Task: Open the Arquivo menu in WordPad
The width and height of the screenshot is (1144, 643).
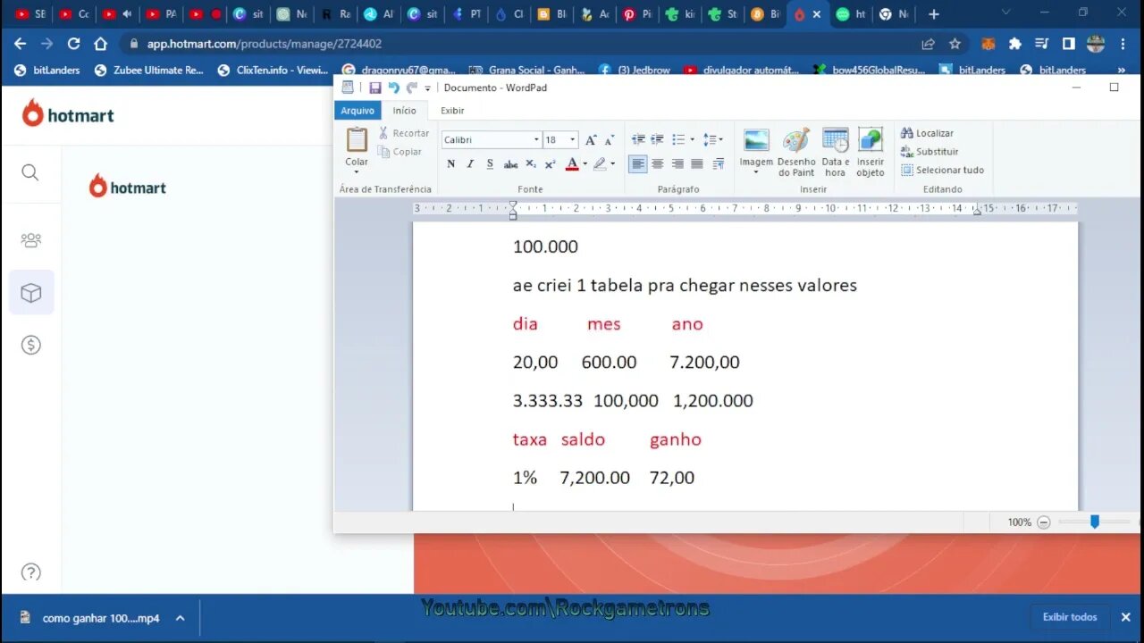Action: point(357,111)
